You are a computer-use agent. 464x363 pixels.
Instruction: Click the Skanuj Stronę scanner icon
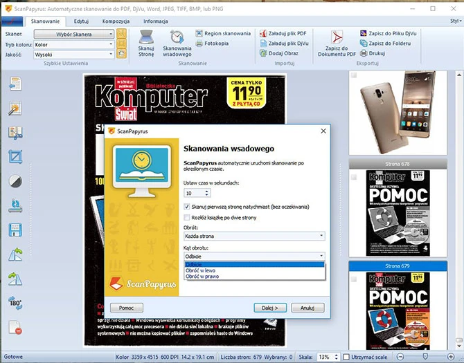click(146, 37)
